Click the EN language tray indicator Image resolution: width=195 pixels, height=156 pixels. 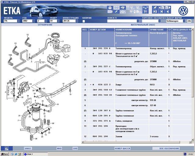(185, 154)
